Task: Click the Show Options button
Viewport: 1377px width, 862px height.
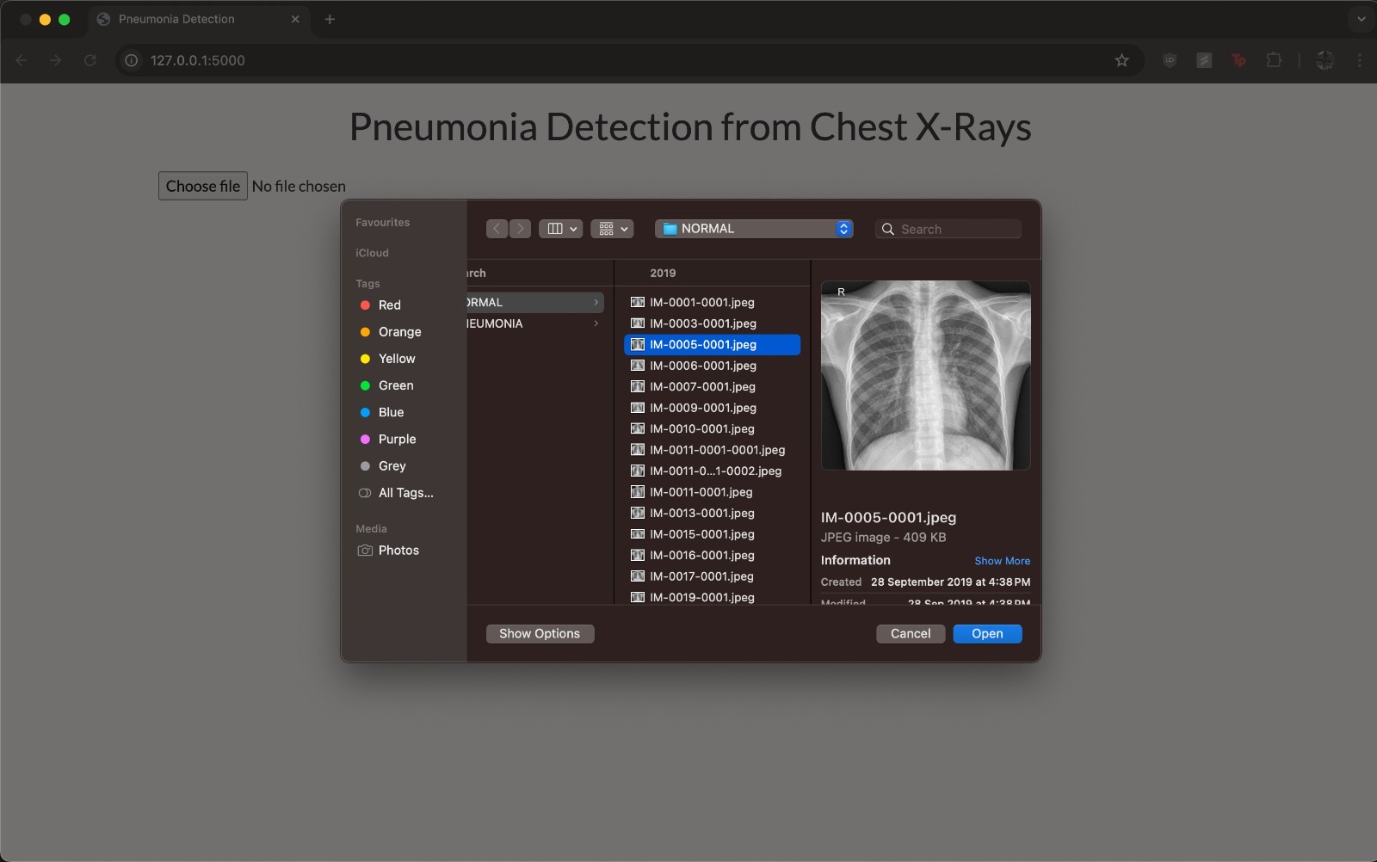Action: click(x=540, y=634)
